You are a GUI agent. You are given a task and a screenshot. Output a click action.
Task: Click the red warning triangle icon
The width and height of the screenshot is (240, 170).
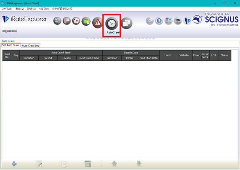(x=97, y=23)
